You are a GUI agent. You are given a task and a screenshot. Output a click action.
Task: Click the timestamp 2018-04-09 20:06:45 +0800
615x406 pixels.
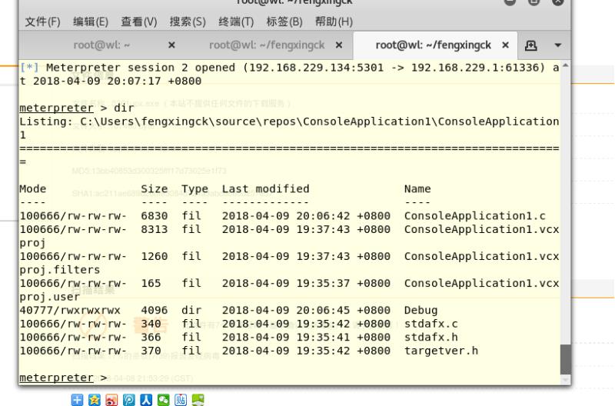click(306, 311)
